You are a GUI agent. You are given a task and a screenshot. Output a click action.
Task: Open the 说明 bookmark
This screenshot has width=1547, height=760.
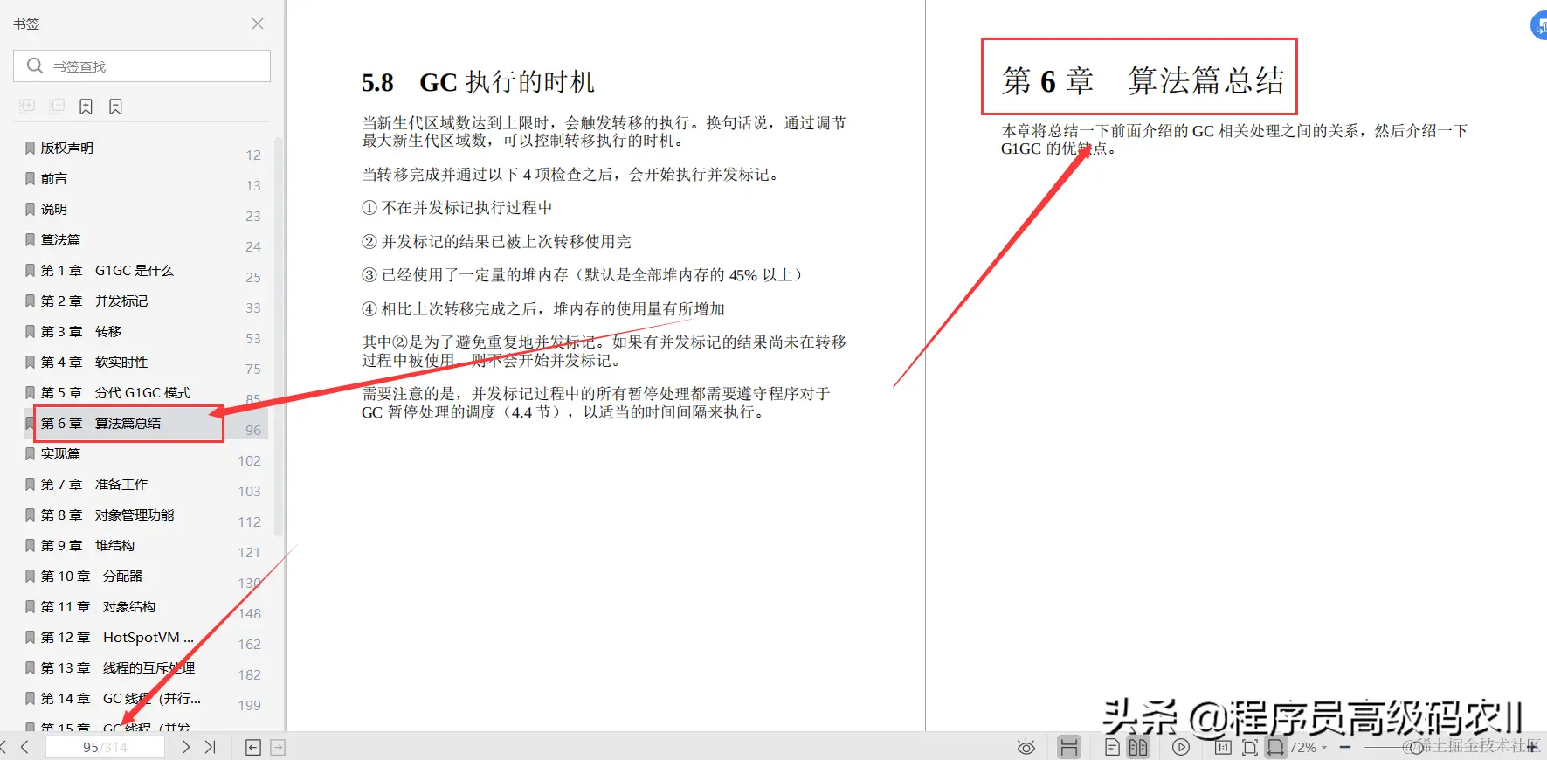54,209
